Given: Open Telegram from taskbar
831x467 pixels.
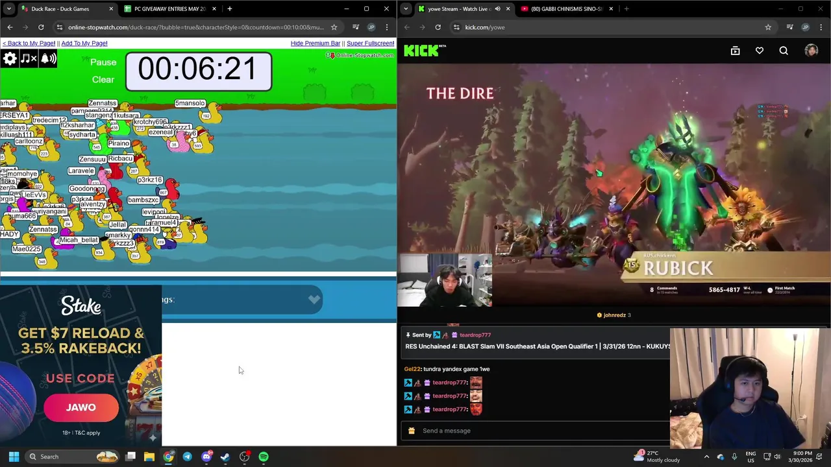Looking at the screenshot, I should coord(187,457).
